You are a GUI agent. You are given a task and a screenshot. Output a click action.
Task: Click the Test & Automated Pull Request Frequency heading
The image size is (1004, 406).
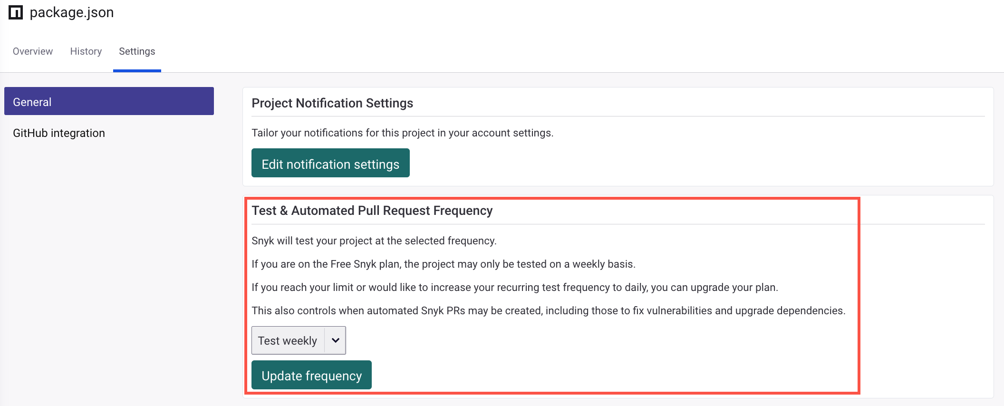pos(373,210)
